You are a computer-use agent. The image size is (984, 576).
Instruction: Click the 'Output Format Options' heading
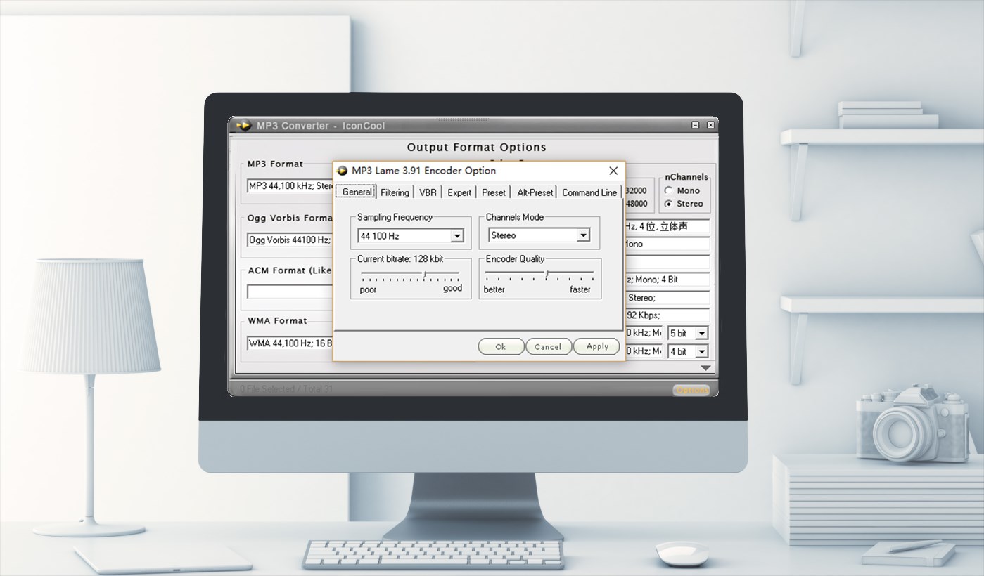pyautogui.click(x=477, y=148)
